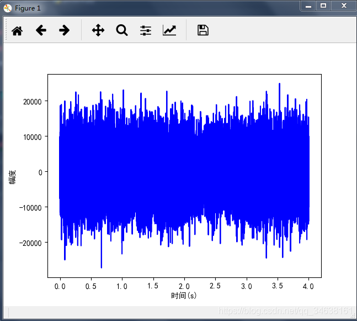Go back to the previous view
Screen dimensions: 357x321
41,30
